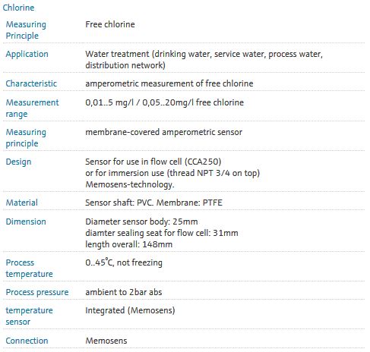Select the Design row label

click(18, 162)
